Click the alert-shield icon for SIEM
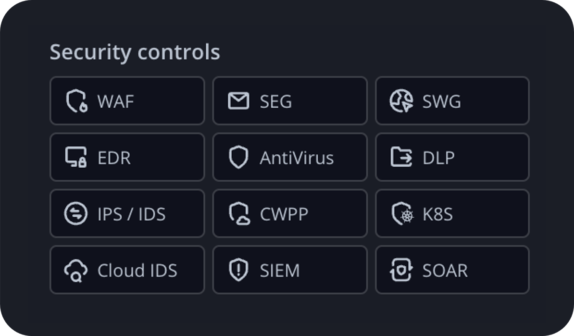 pyautogui.click(x=237, y=270)
